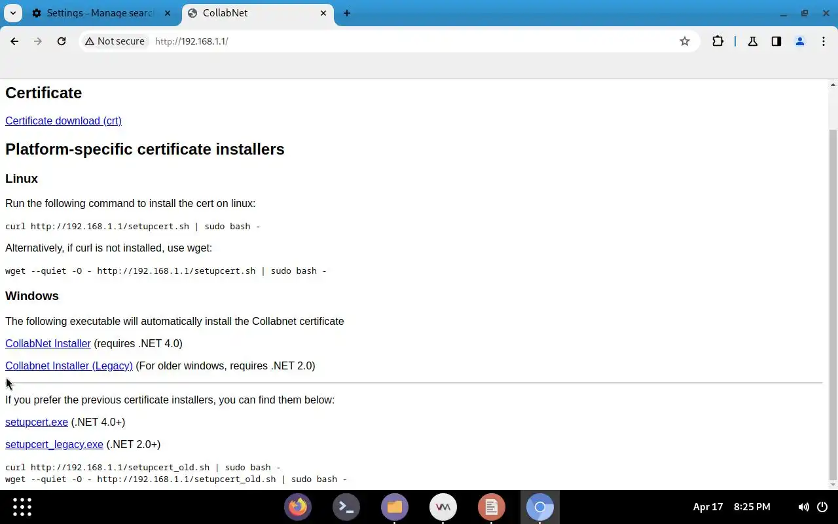Download the certificate (crt) link

pyautogui.click(x=64, y=121)
